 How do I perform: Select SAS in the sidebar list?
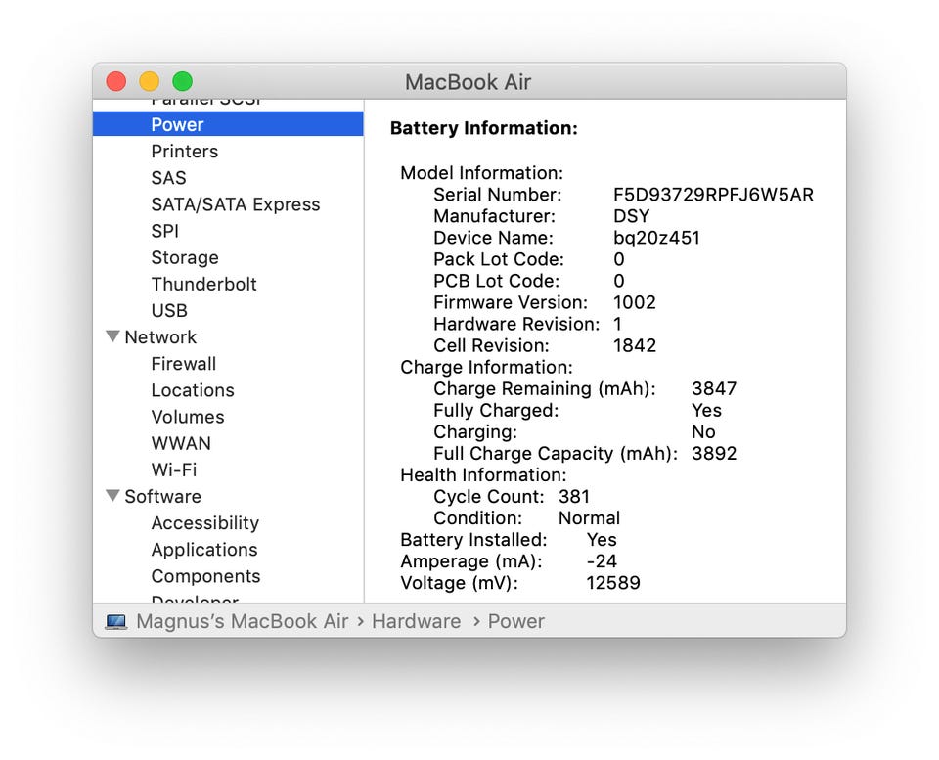(x=168, y=178)
